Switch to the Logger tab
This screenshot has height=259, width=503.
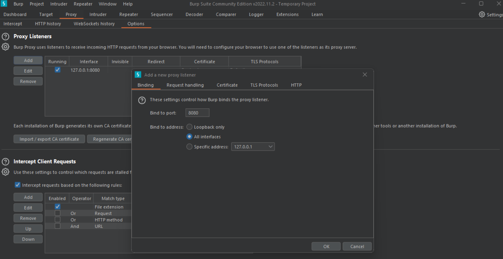(256, 15)
